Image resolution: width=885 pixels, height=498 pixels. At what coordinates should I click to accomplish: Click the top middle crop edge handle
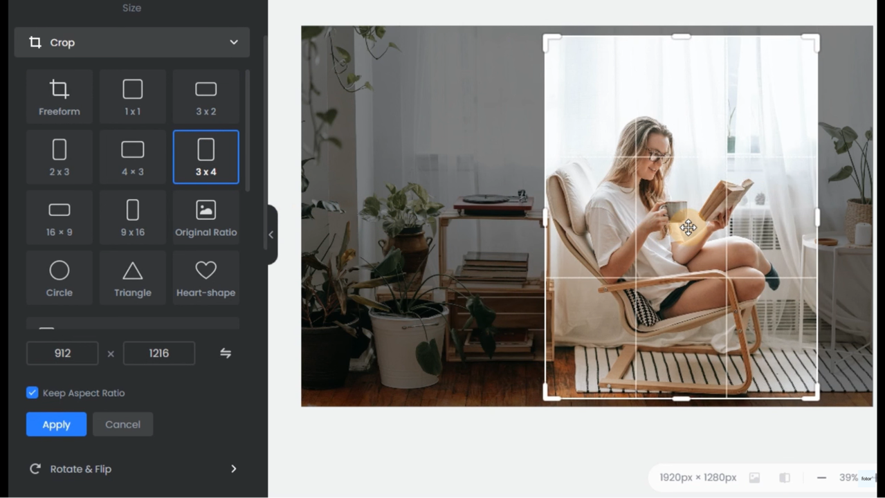point(682,36)
